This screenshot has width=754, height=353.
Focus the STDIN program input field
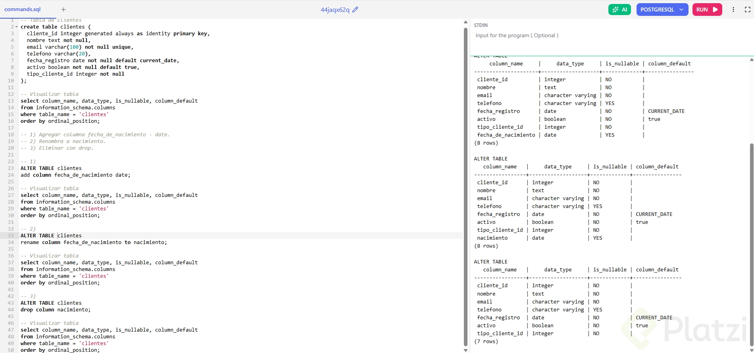pyautogui.click(x=611, y=36)
